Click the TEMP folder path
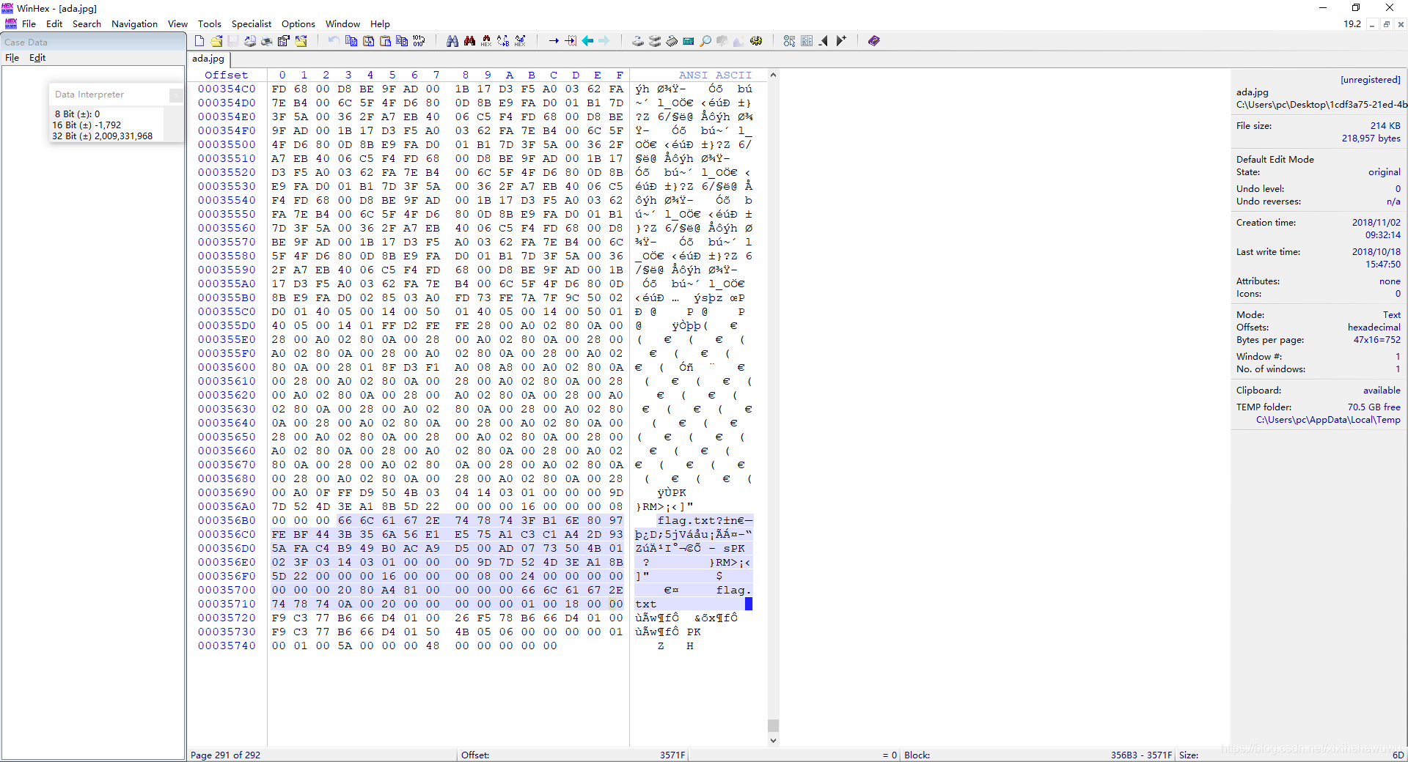The height and width of the screenshot is (762, 1408). (1328, 420)
